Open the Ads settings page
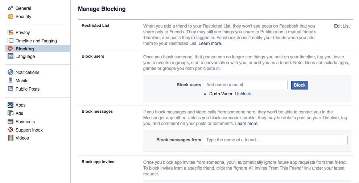This screenshot has width=359, height=183. (19, 113)
